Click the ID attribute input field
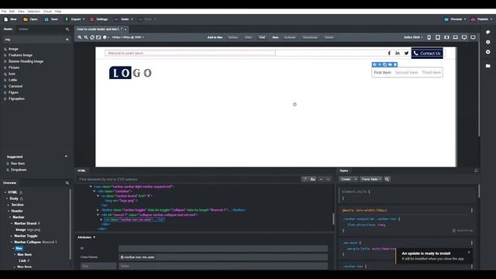 tap(223, 249)
